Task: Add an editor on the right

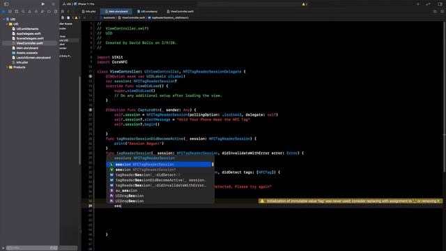Action: click(x=443, y=11)
